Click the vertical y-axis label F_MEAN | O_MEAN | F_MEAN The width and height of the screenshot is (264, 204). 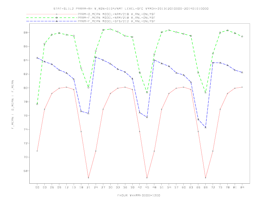(x=13, y=105)
